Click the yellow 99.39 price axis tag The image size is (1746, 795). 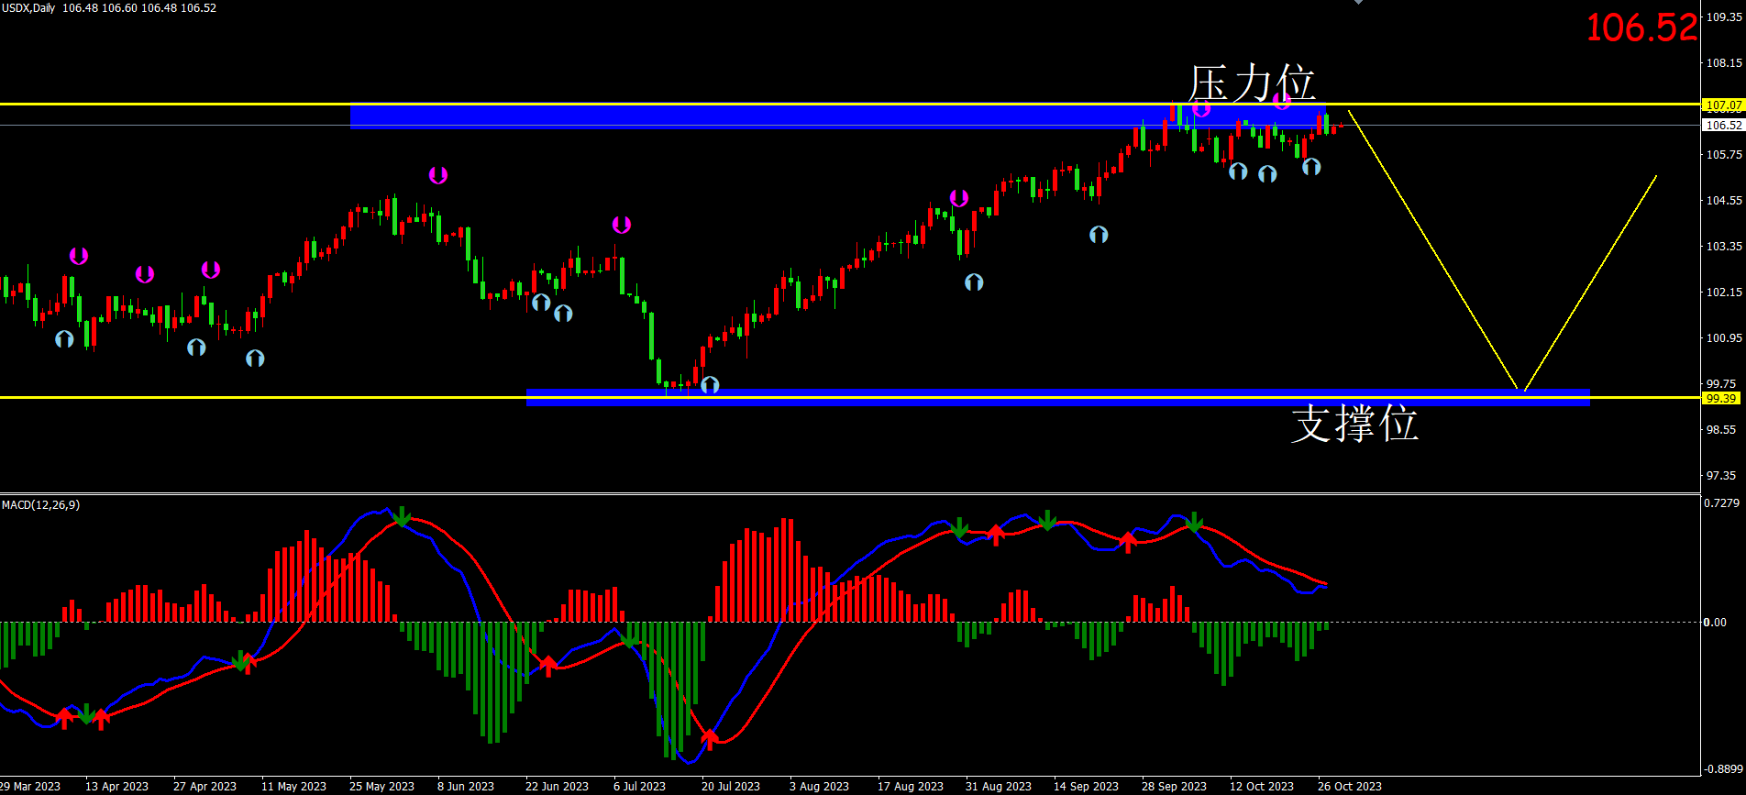1720,399
